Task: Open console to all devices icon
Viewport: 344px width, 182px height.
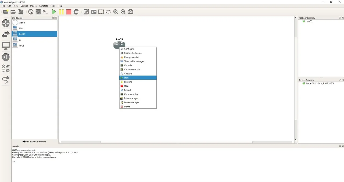Action: pyautogui.click(x=46, y=12)
